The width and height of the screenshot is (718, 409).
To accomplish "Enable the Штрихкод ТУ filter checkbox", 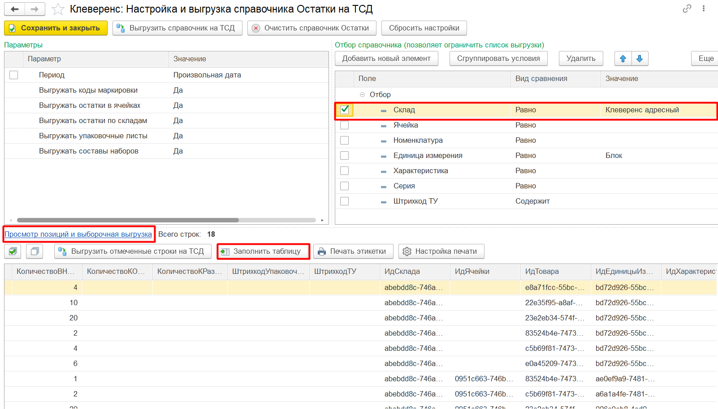I will pos(345,201).
